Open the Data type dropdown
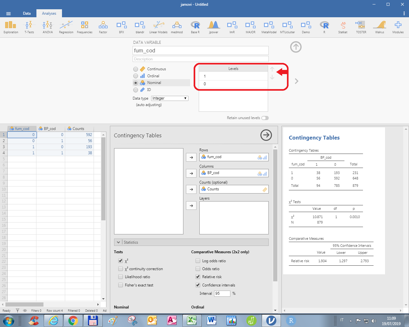Screen dimensions: 409x327 pos(170,98)
